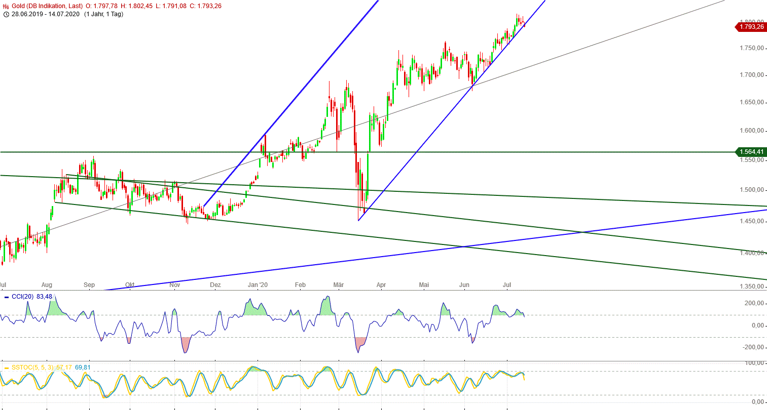Click the open value "O: 1.797,78"

[101, 6]
